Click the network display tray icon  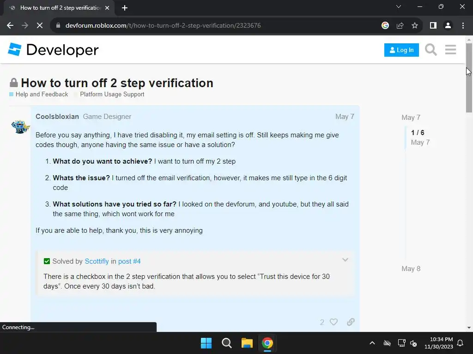[x=401, y=343]
